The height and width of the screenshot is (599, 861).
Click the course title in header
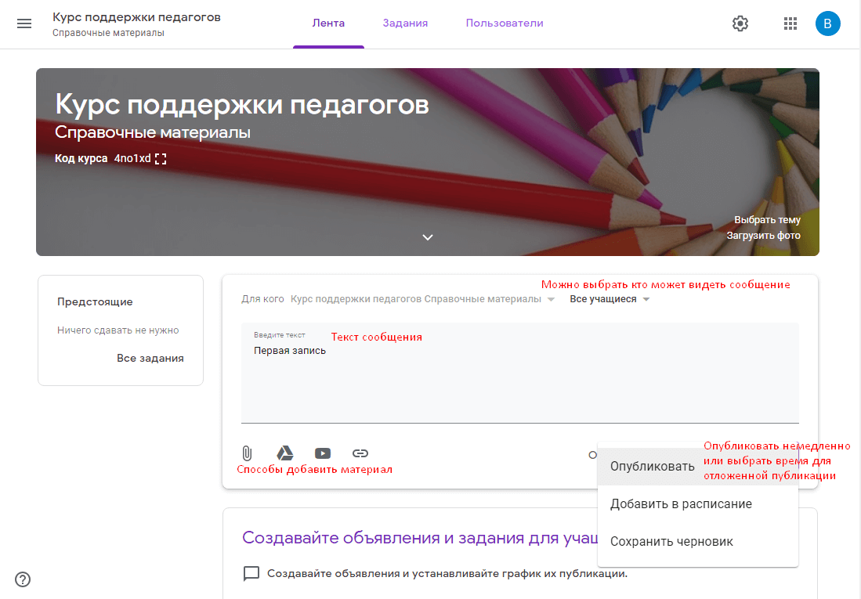pyautogui.click(x=137, y=17)
